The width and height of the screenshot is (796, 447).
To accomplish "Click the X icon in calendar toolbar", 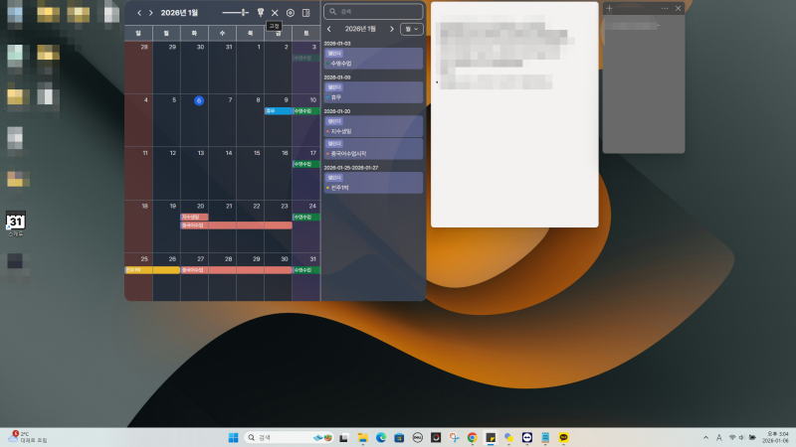I will click(275, 13).
